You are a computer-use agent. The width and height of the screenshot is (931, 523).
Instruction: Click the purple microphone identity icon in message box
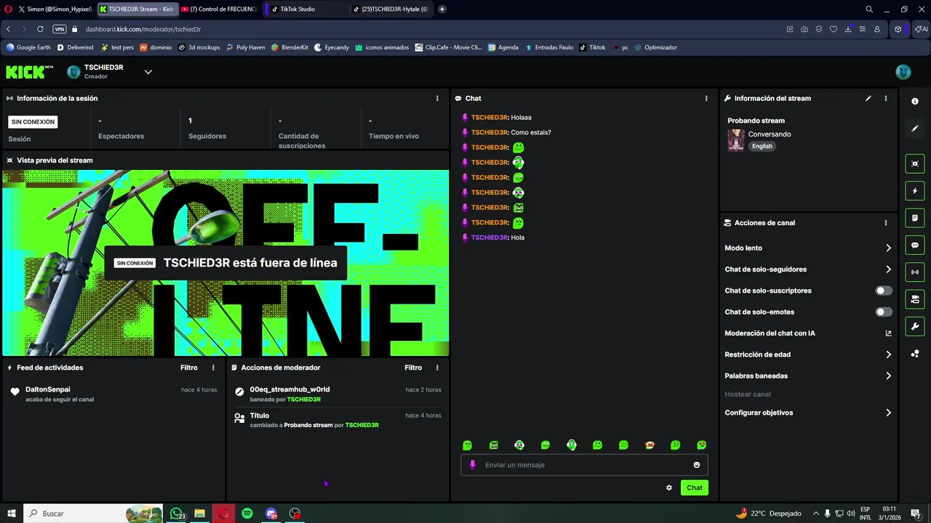pyautogui.click(x=473, y=465)
